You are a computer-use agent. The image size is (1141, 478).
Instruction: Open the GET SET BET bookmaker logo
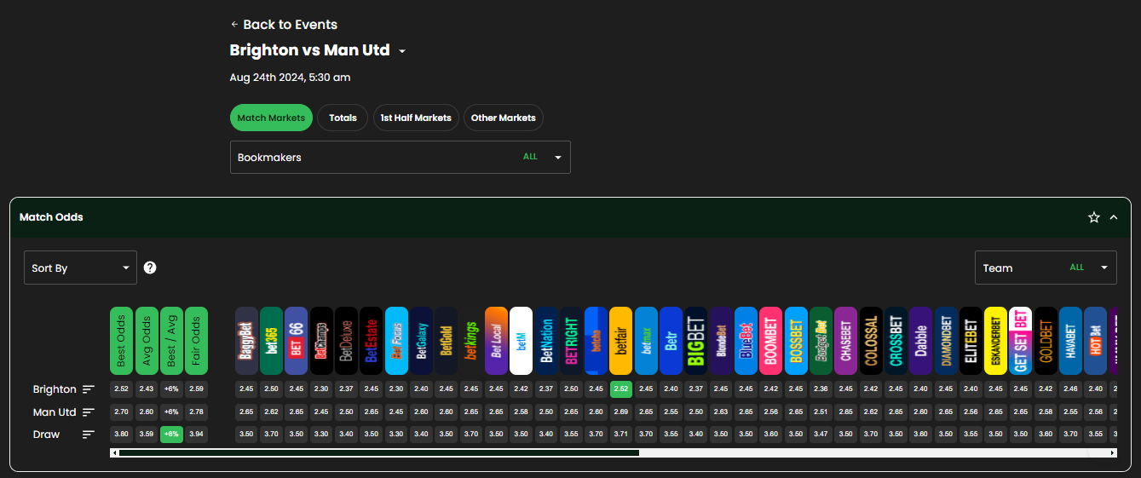coord(1021,341)
